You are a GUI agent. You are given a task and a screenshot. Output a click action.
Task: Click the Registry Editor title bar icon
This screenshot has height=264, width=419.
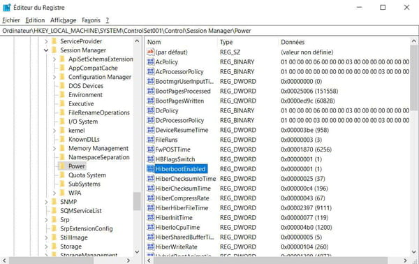(x=6, y=8)
